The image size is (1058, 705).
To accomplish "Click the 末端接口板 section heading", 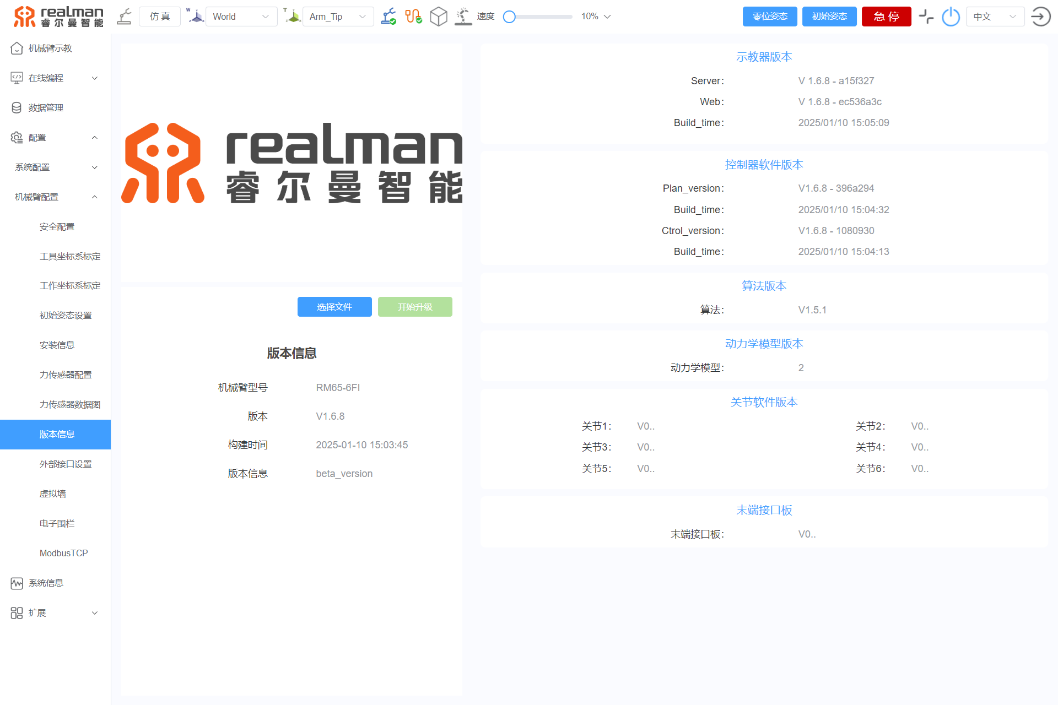I will pos(764,510).
